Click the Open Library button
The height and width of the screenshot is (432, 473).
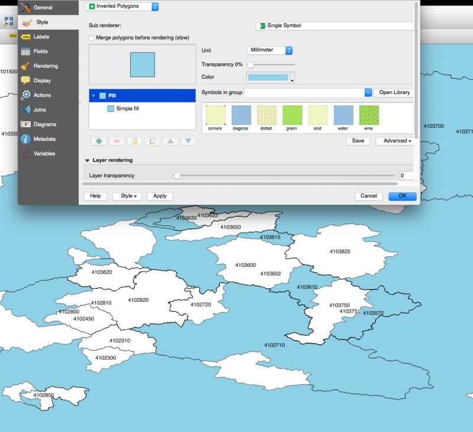tap(393, 92)
